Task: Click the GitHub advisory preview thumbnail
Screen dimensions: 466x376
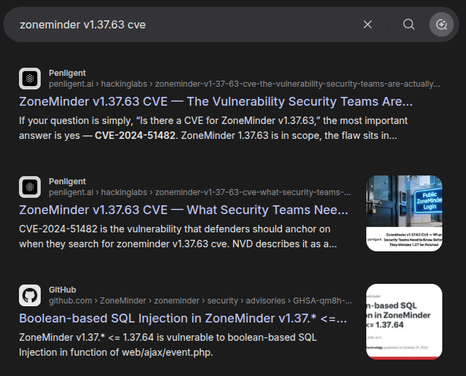Action: coord(404,322)
